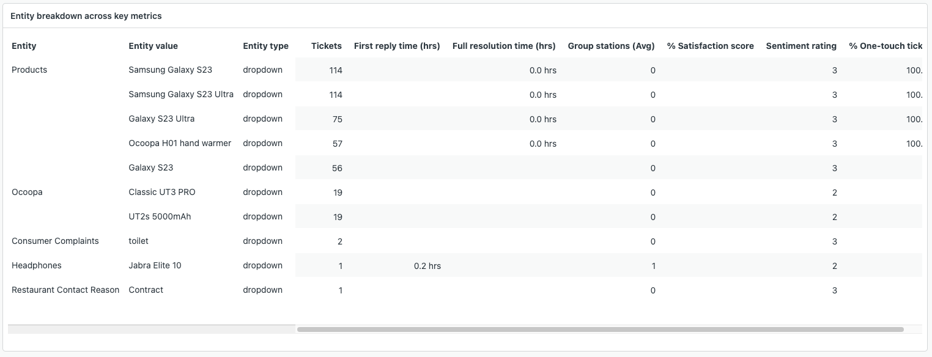The image size is (932, 357).
Task: Click the Jabra Elite 10 entity value
Action: click(155, 265)
